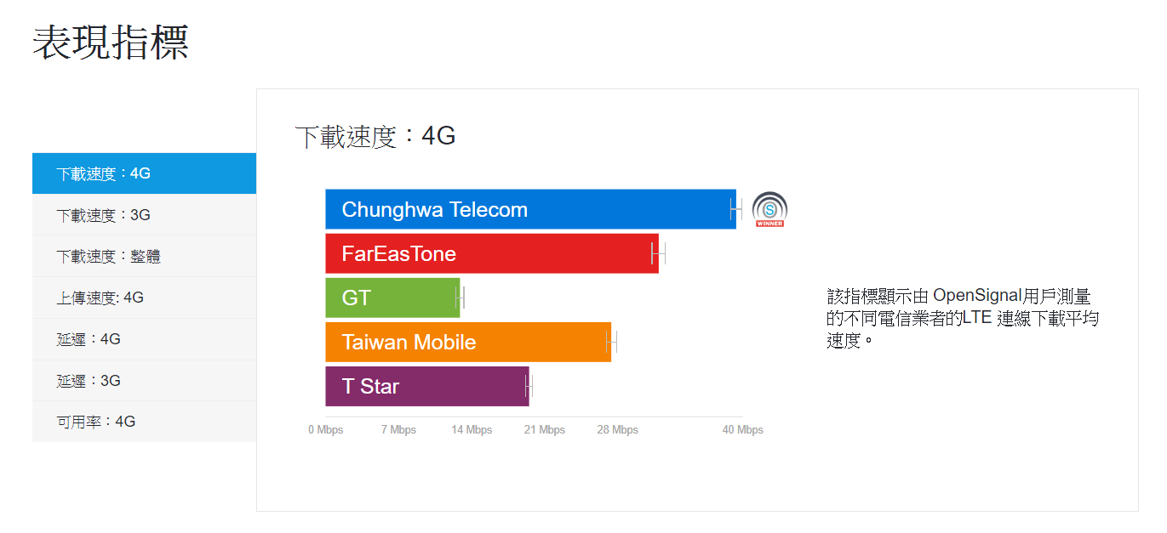This screenshot has width=1167, height=533.
Task: Click the OpenSignal Winner badge icon
Action: point(769,209)
